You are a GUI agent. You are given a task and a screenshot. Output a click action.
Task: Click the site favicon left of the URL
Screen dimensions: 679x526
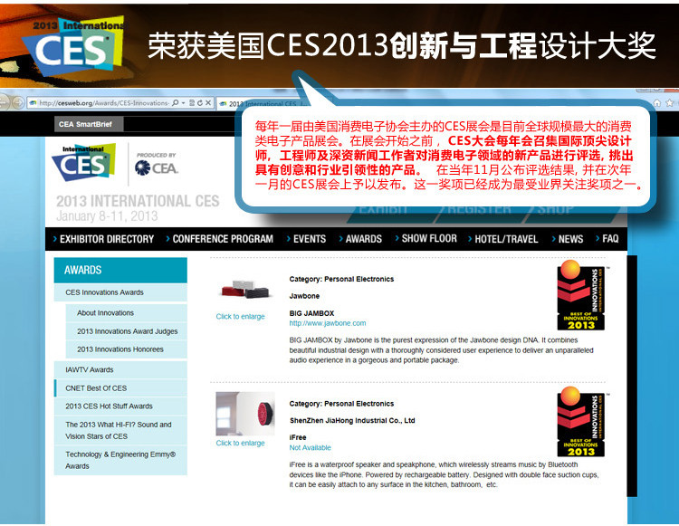[x=33, y=103]
